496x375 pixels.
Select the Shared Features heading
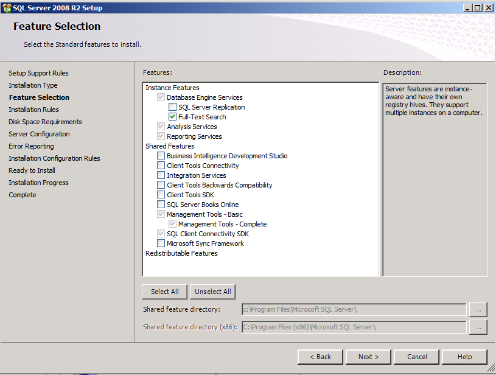pos(170,146)
